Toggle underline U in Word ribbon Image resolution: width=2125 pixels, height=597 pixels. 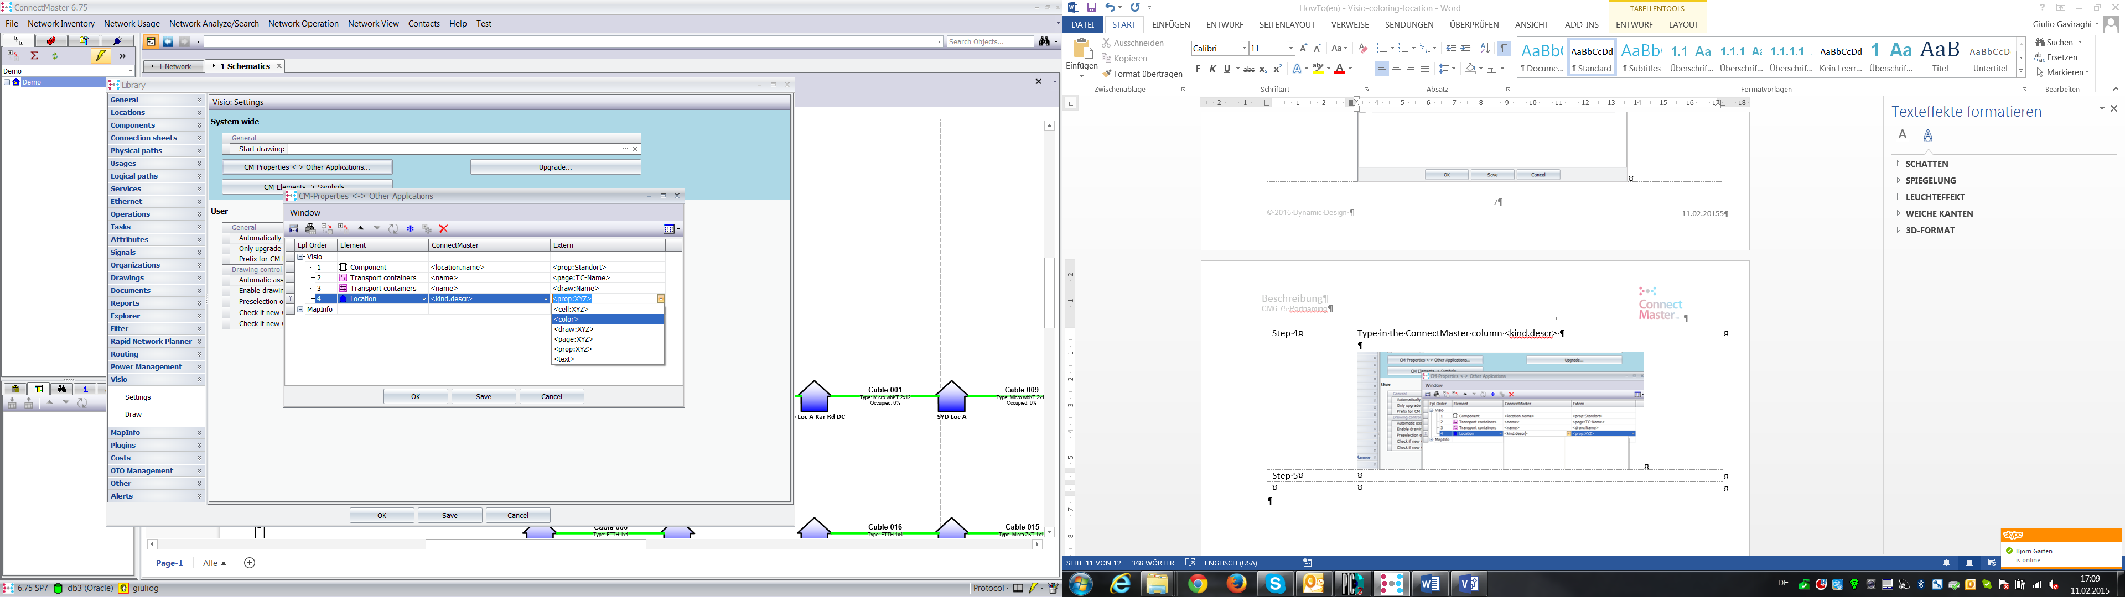click(x=1227, y=69)
